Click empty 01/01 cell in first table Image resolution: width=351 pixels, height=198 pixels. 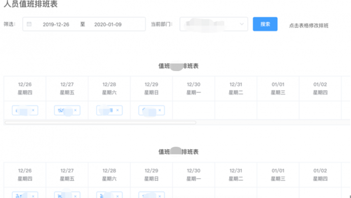click(278, 110)
